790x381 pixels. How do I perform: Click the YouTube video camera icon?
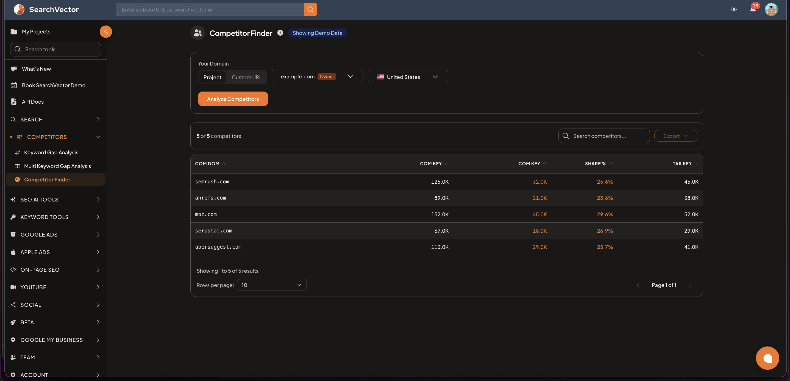13,287
